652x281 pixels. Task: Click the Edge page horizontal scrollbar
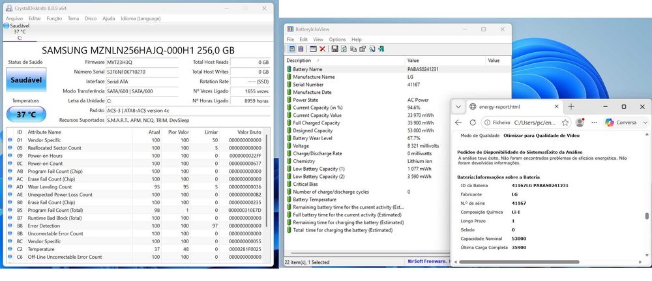(518, 262)
